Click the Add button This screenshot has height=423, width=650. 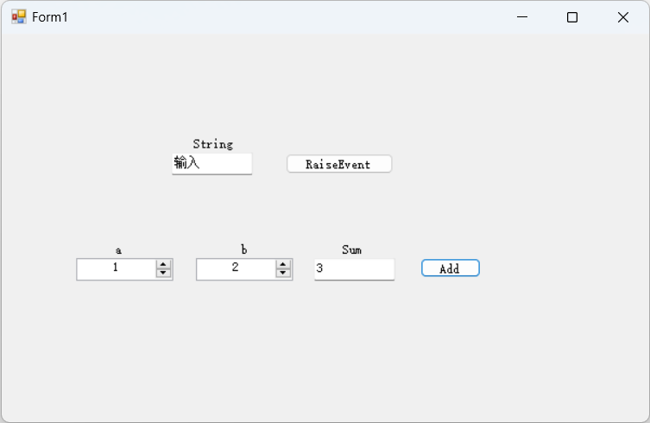tap(450, 268)
